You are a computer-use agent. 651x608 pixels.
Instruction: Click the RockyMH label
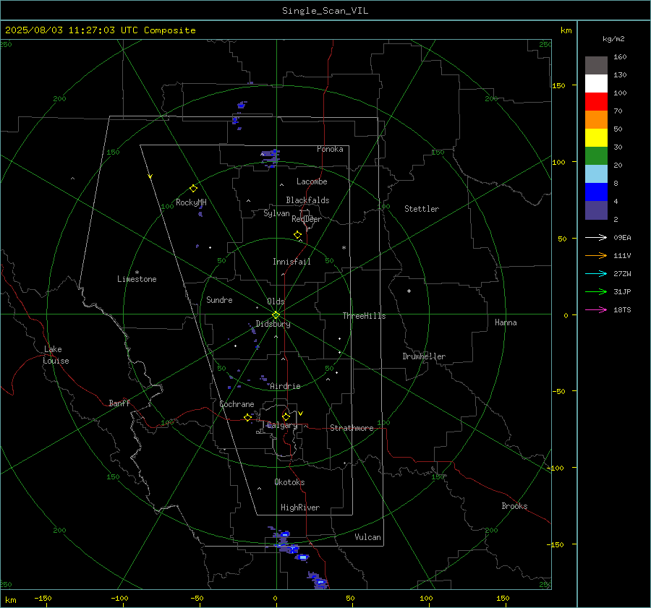pyautogui.click(x=191, y=202)
